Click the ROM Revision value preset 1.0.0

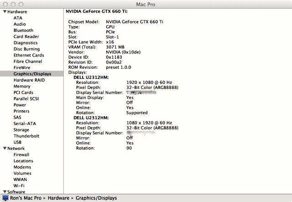(119, 67)
